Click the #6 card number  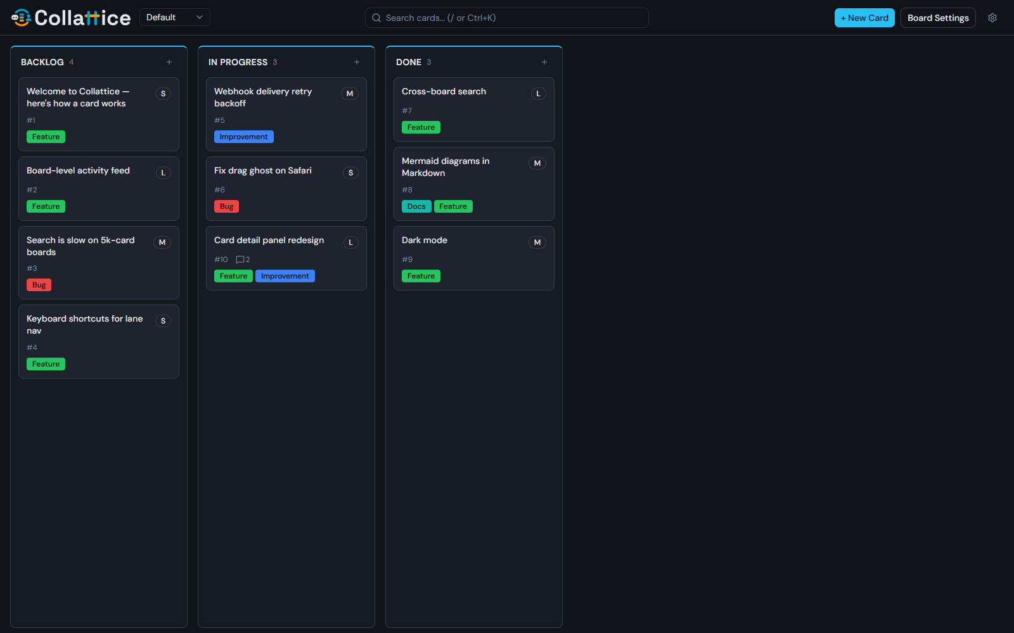point(219,190)
